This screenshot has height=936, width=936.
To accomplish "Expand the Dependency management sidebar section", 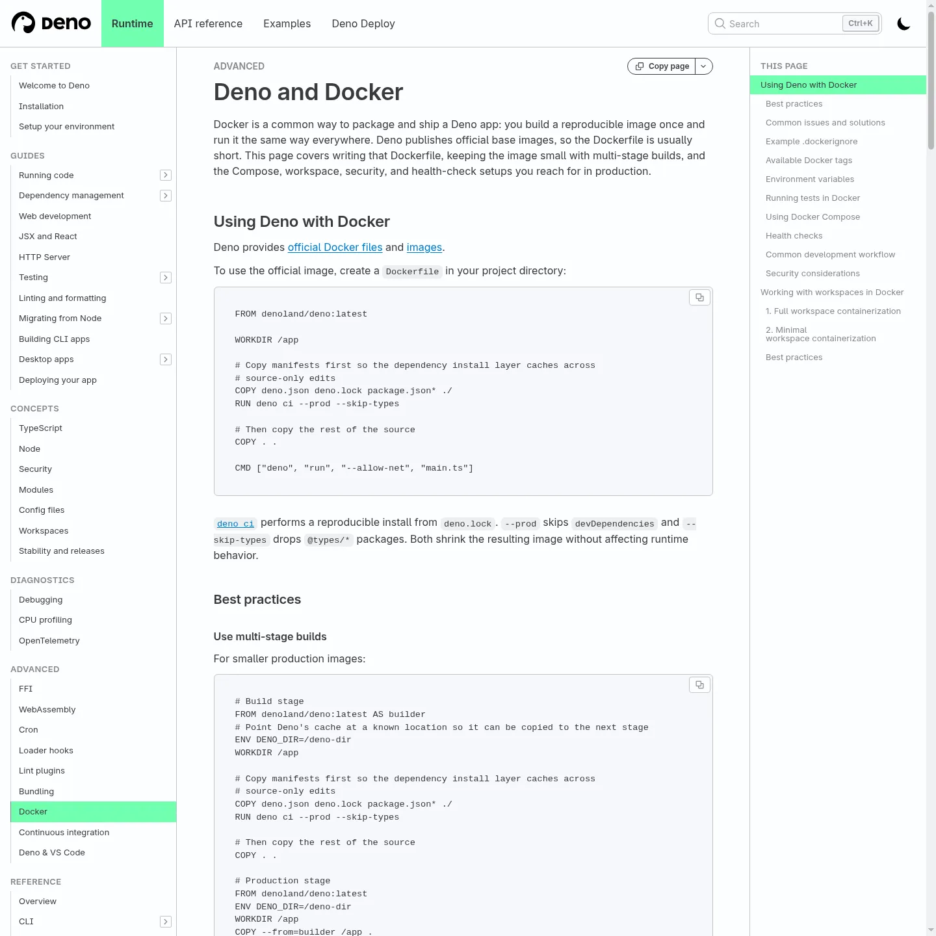I will coord(166,196).
